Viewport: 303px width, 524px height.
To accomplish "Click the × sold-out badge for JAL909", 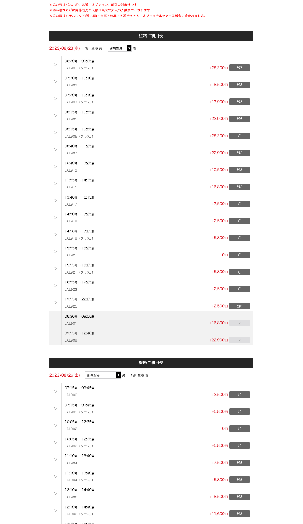I will click(239, 340).
